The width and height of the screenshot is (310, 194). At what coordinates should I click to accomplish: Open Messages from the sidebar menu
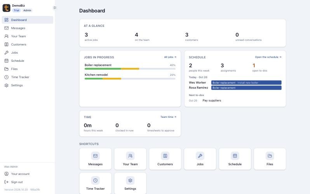point(28,28)
